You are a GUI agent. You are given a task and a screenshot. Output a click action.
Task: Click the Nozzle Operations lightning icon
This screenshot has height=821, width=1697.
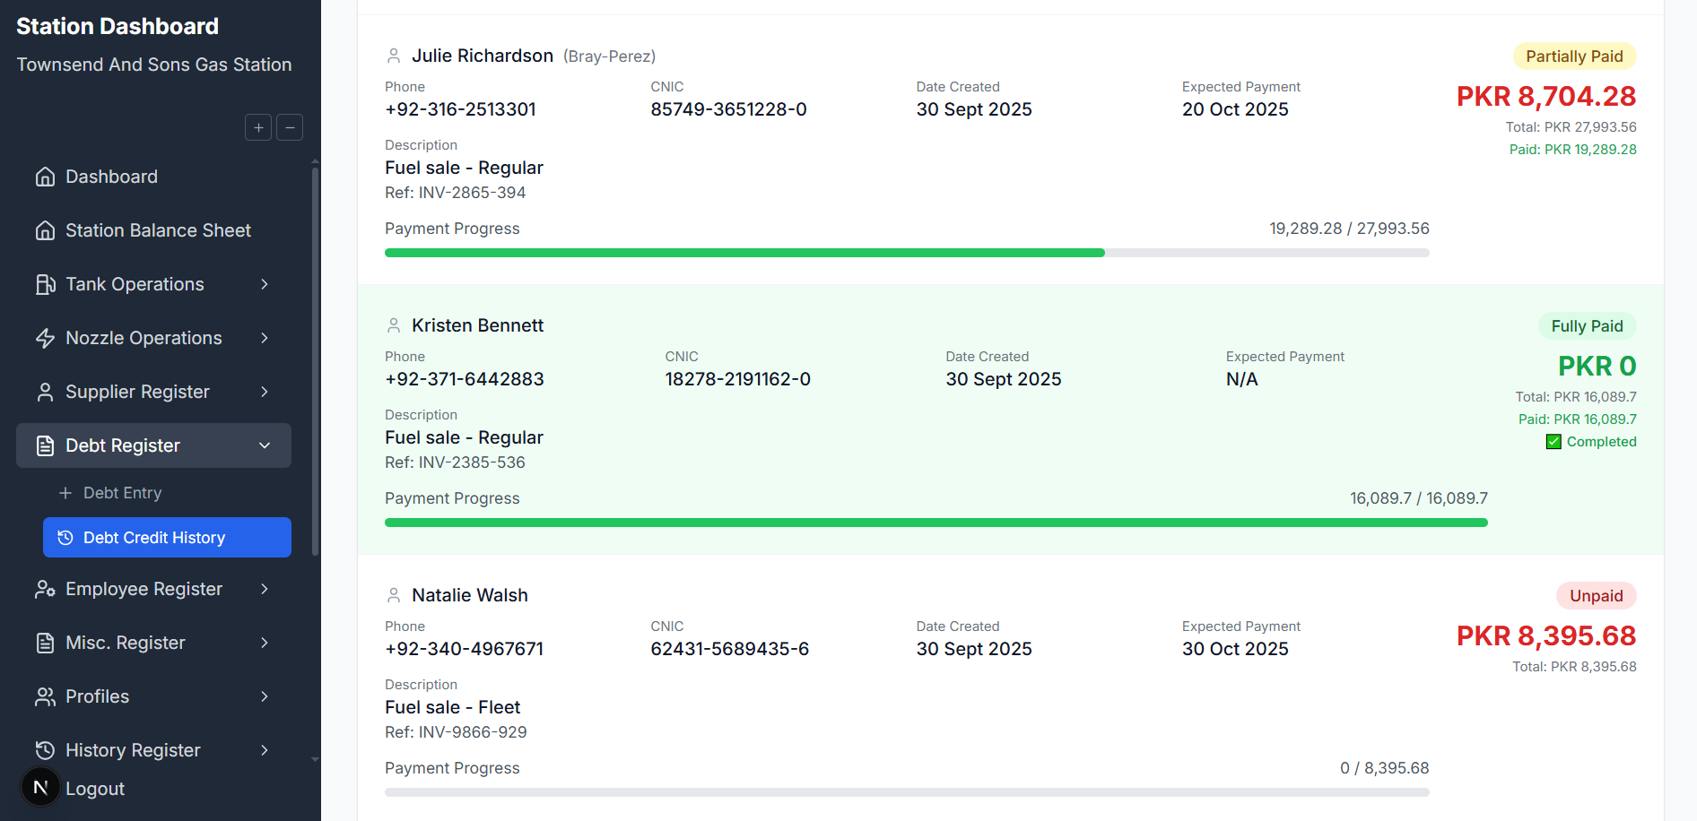[x=45, y=337]
